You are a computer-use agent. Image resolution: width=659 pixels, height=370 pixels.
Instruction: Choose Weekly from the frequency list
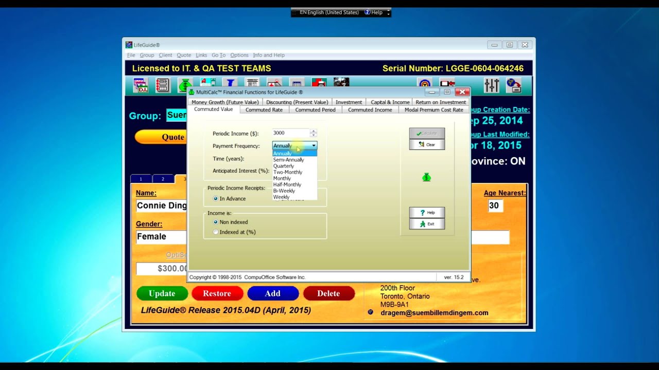point(294,197)
